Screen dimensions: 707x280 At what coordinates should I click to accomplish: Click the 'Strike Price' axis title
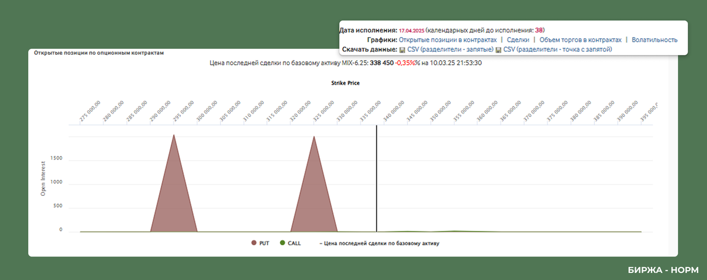coord(345,83)
